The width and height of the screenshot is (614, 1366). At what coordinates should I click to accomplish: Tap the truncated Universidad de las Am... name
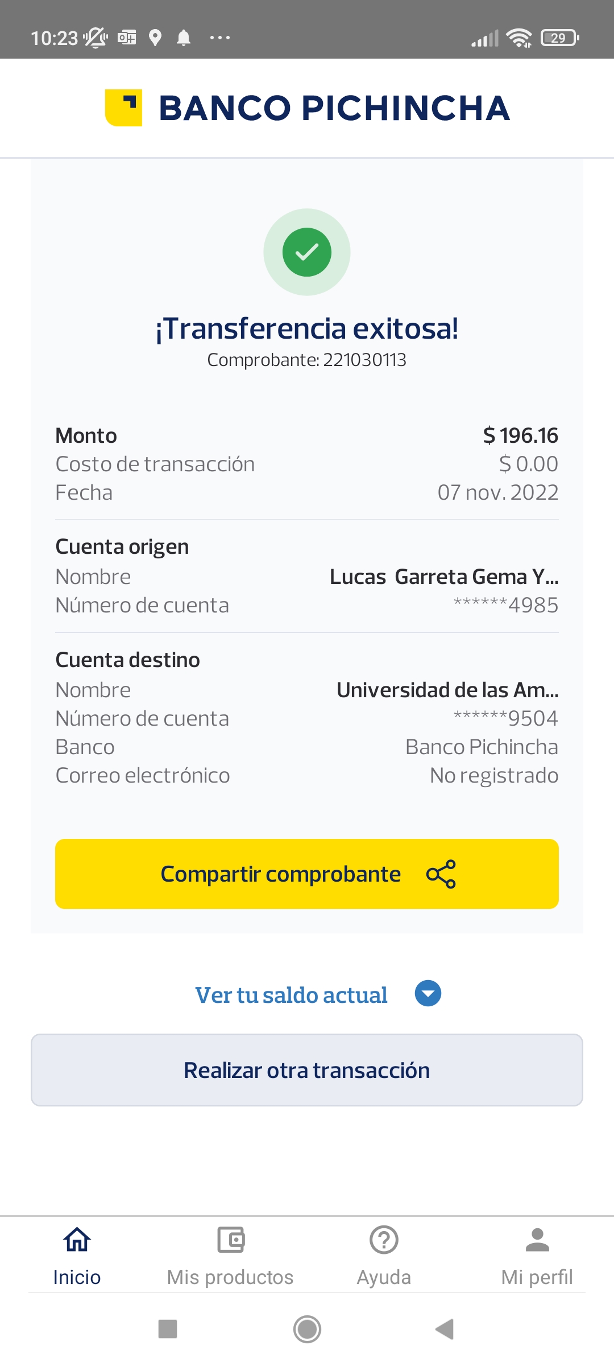pos(447,690)
